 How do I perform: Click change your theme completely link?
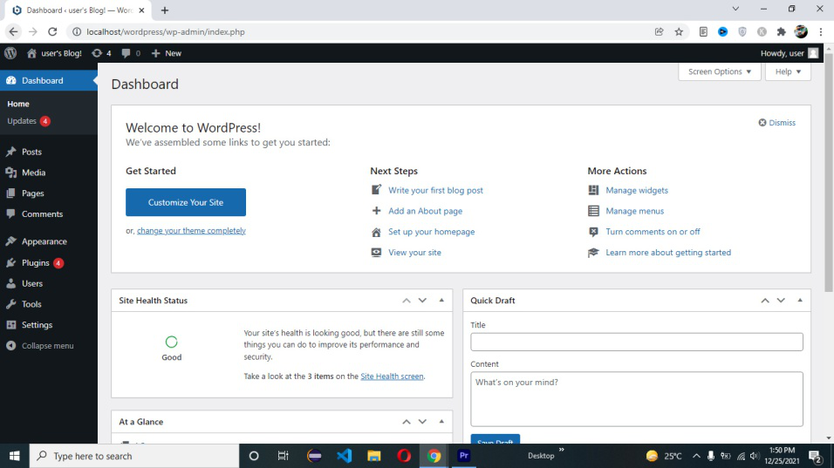(x=191, y=231)
